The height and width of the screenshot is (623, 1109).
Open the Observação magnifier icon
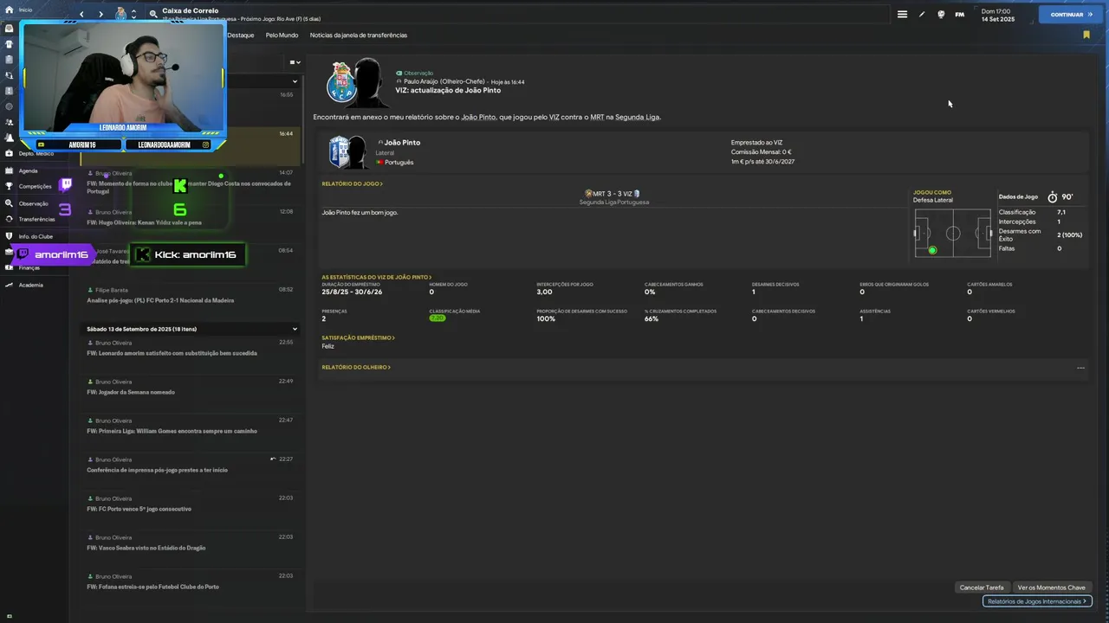(x=9, y=203)
